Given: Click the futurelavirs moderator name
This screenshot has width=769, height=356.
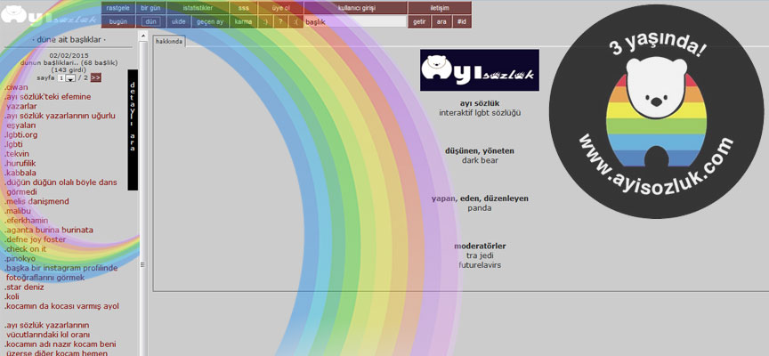Looking at the screenshot, I should [x=480, y=265].
